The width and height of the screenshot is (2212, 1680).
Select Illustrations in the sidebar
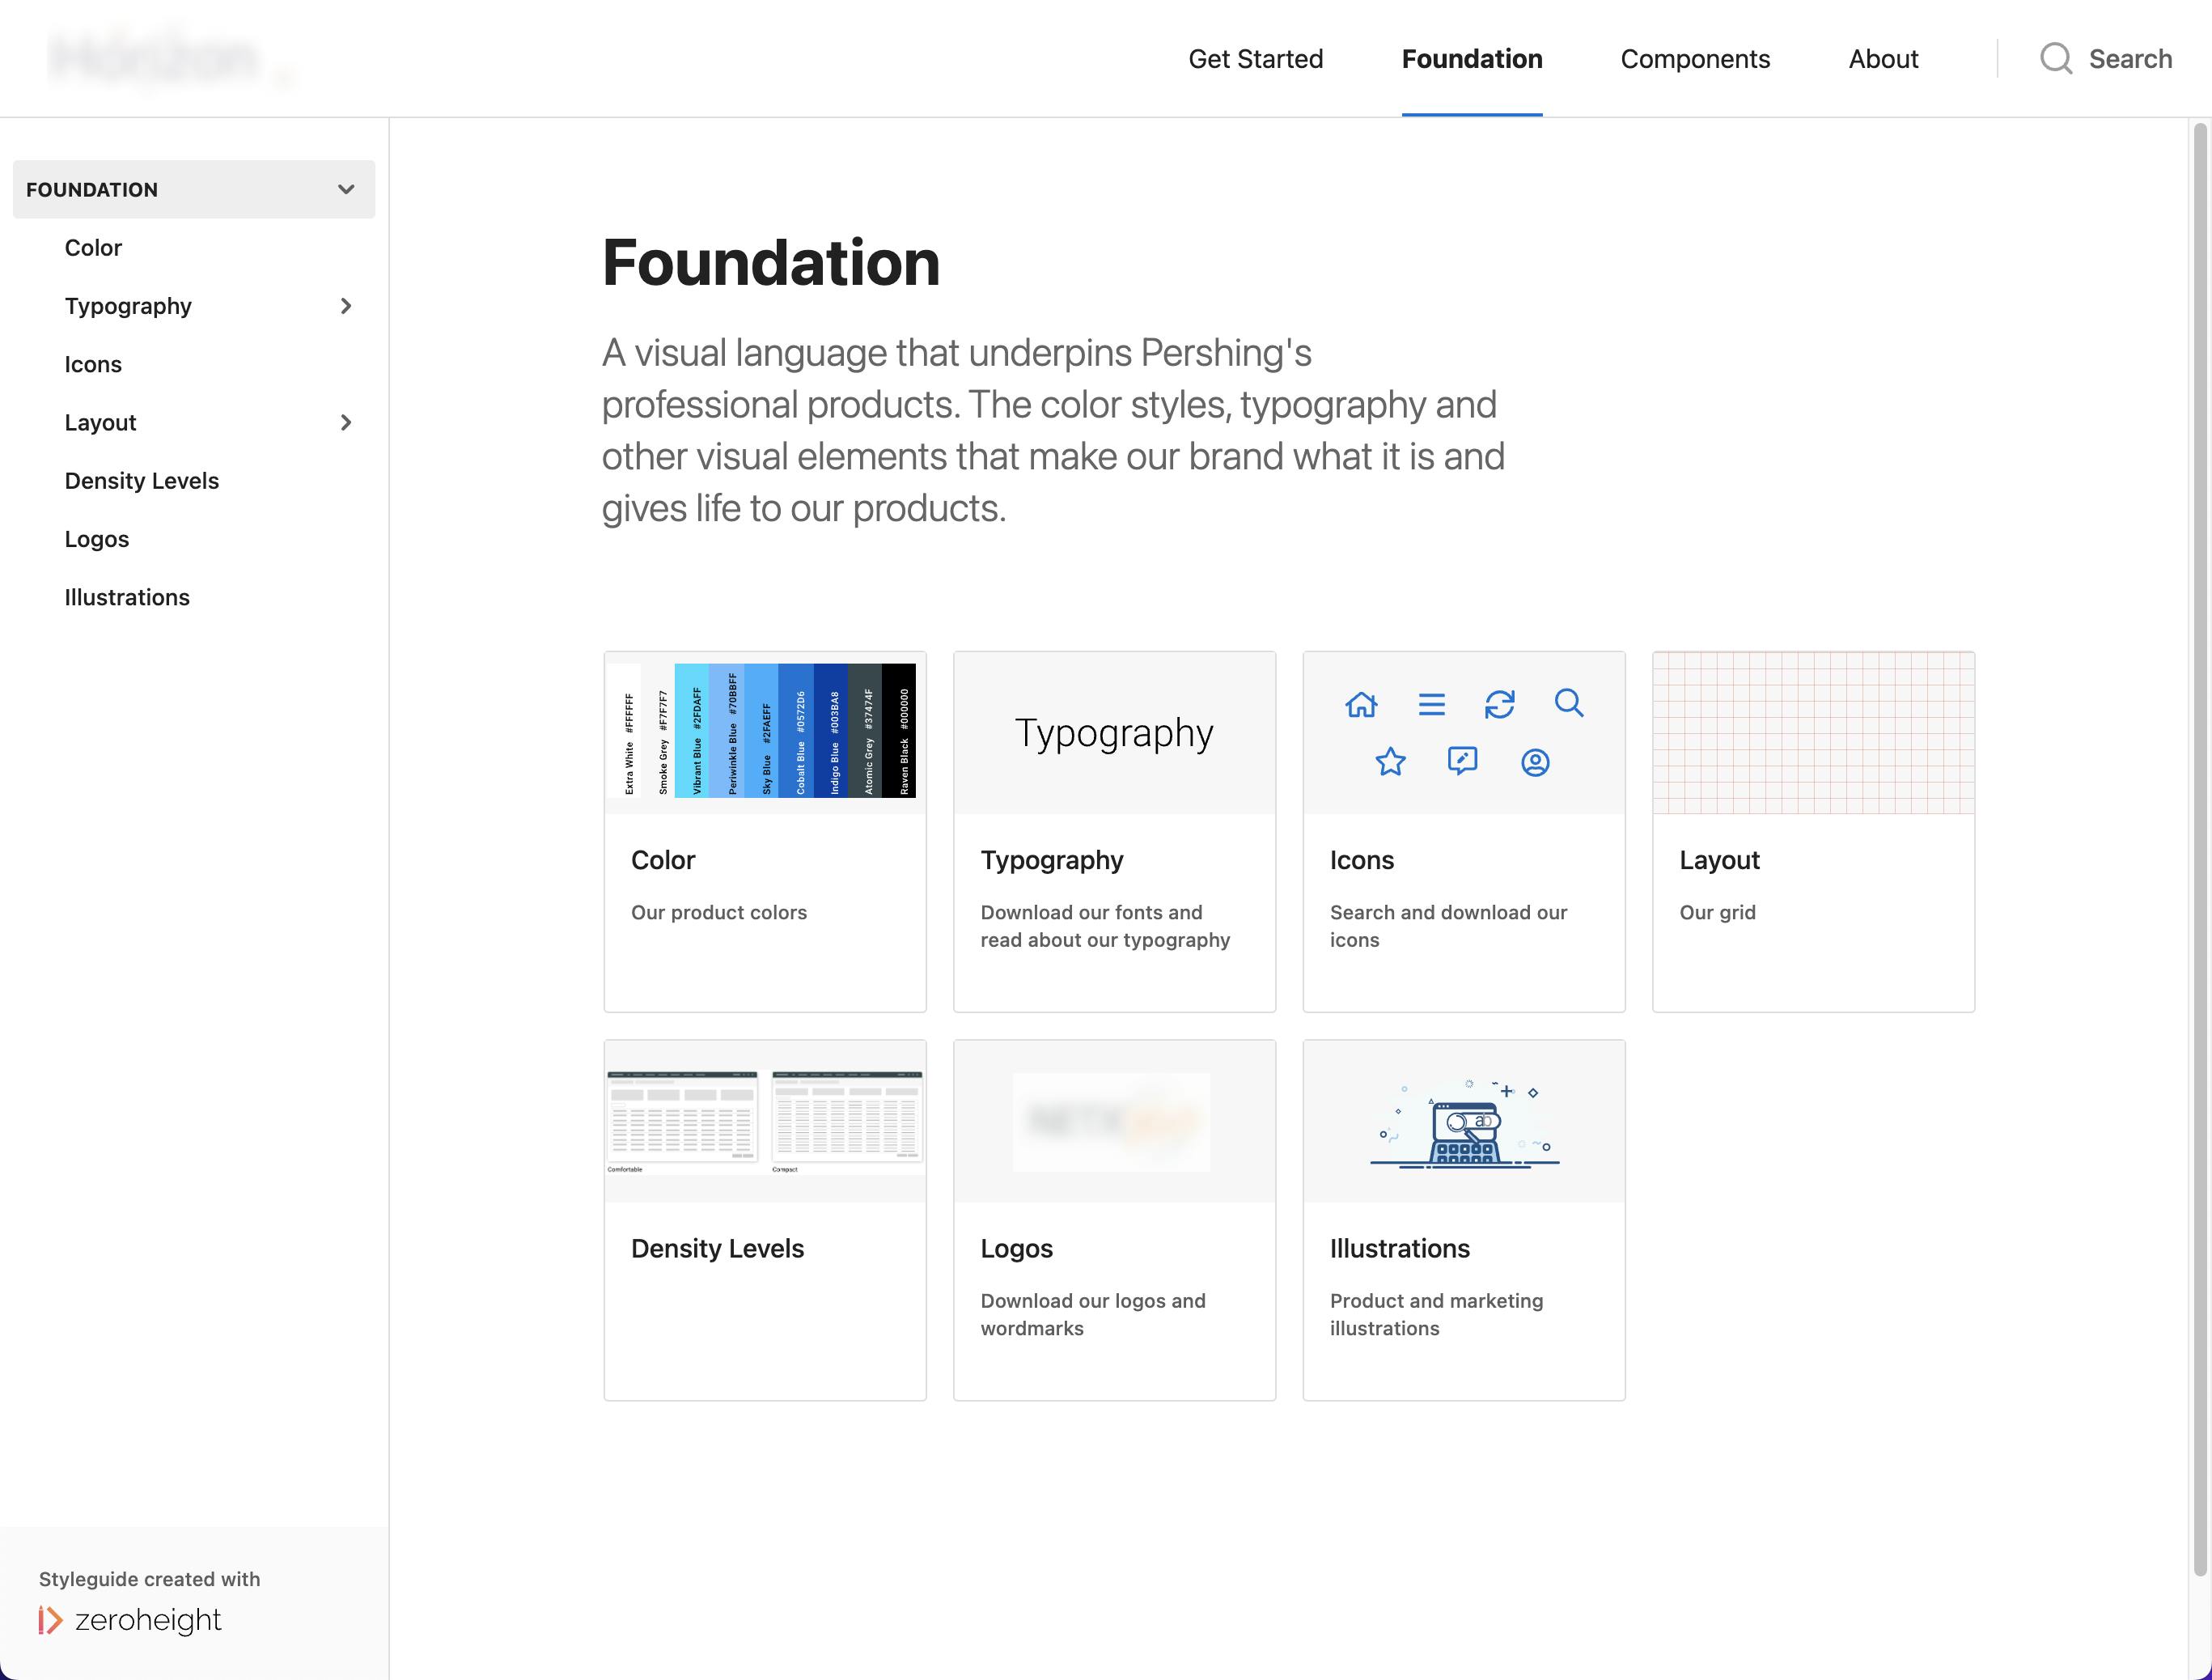127,597
